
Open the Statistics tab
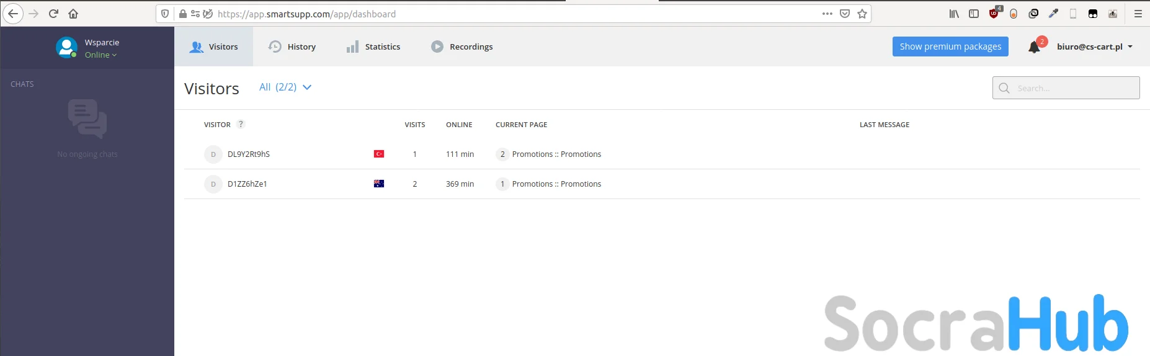373,47
